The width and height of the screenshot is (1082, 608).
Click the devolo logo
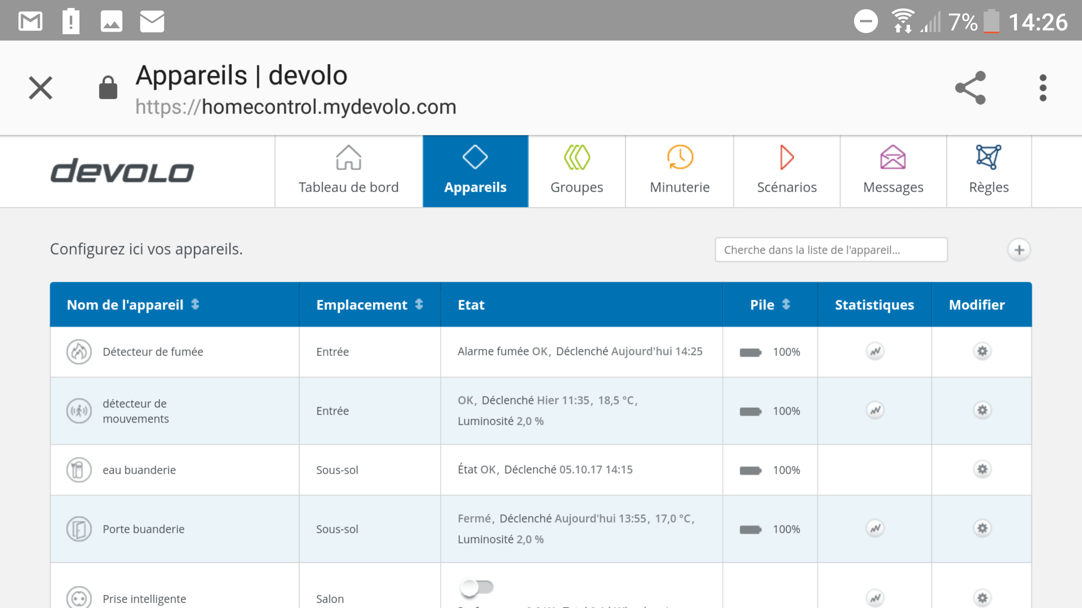122,171
